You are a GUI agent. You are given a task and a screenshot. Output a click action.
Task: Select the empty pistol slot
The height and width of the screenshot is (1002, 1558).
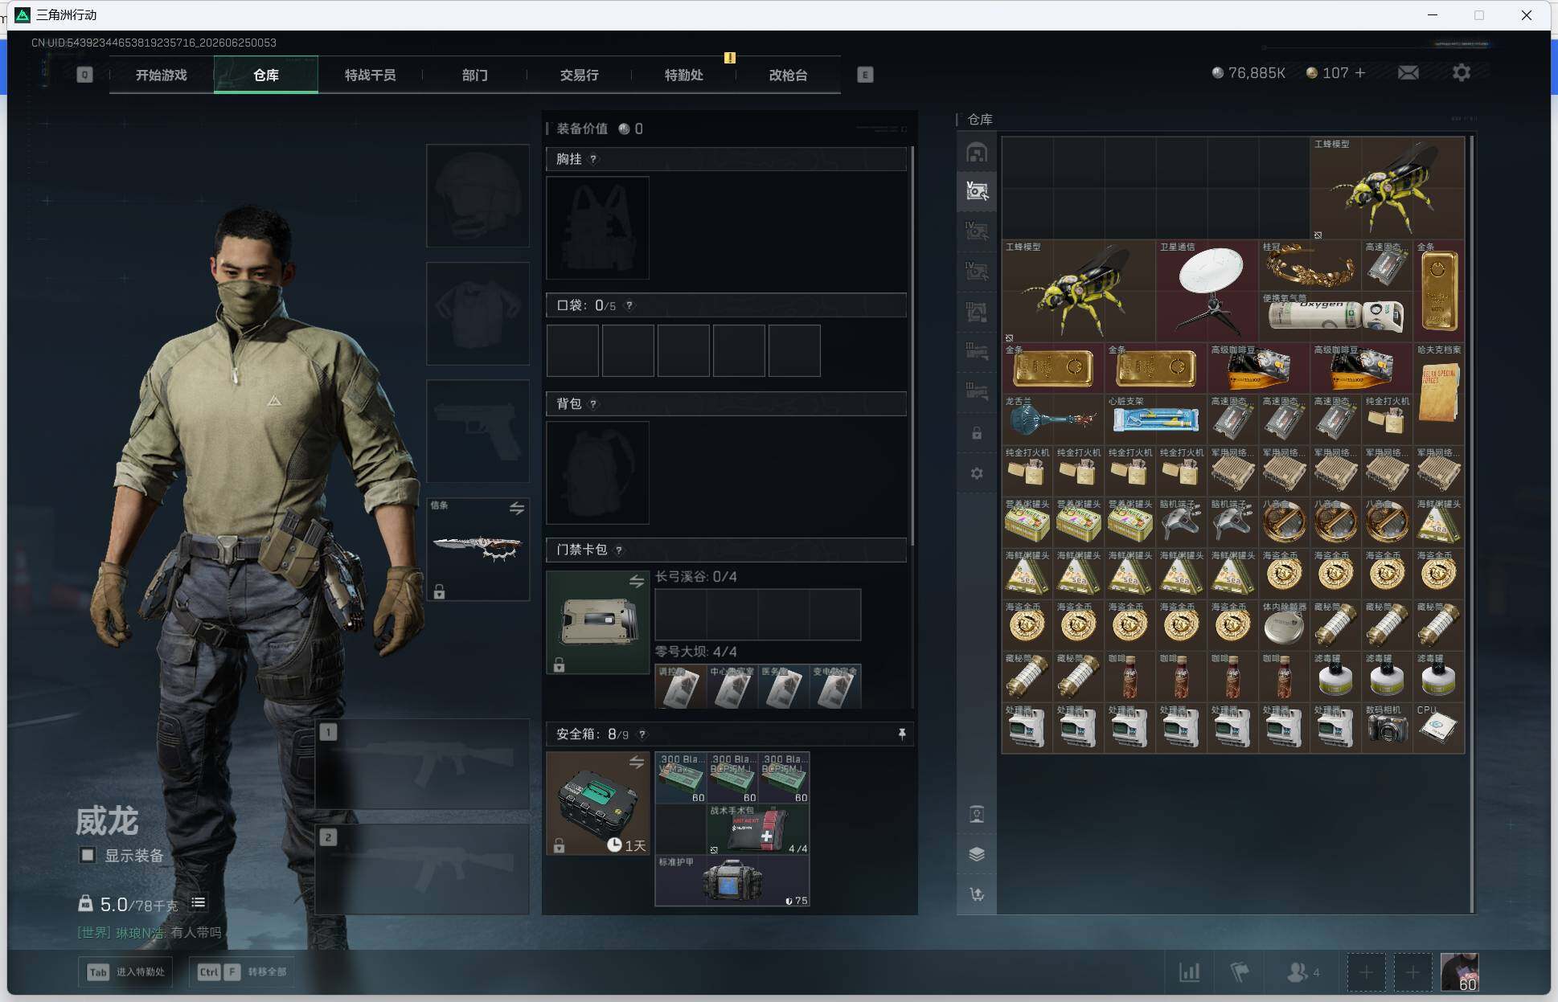tap(478, 431)
